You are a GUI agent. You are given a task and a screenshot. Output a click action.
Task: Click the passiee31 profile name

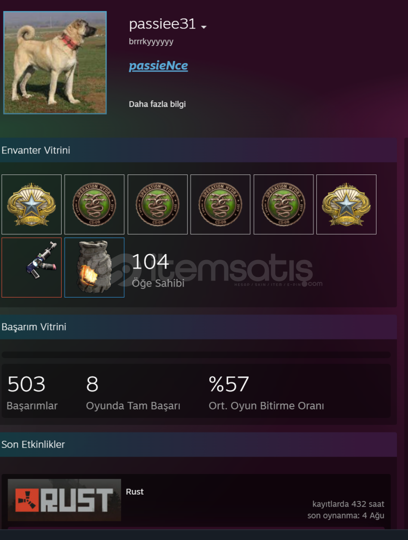pos(162,24)
